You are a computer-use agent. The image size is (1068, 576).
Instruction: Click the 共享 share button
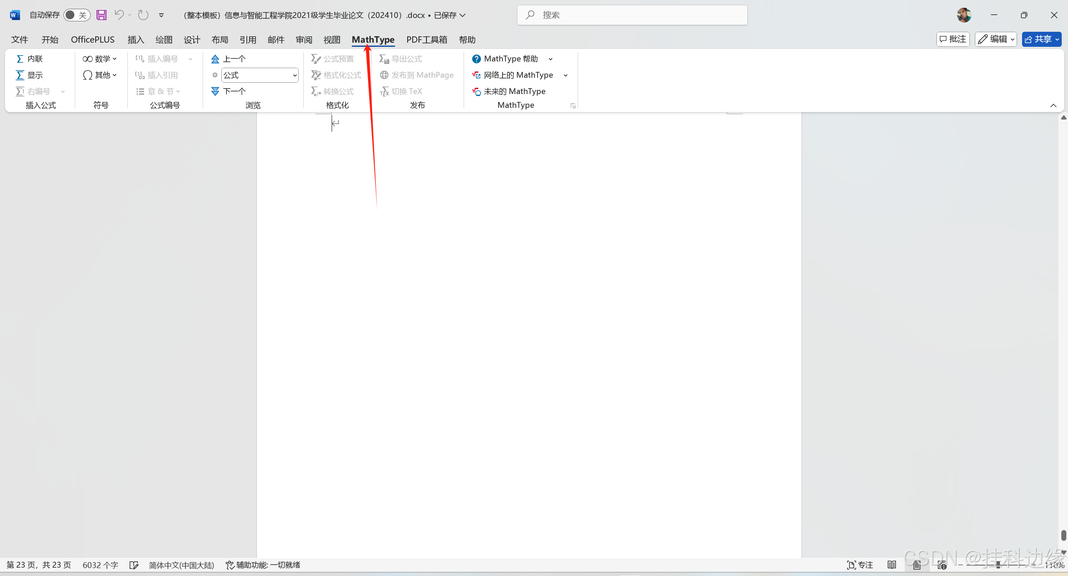[x=1038, y=39]
